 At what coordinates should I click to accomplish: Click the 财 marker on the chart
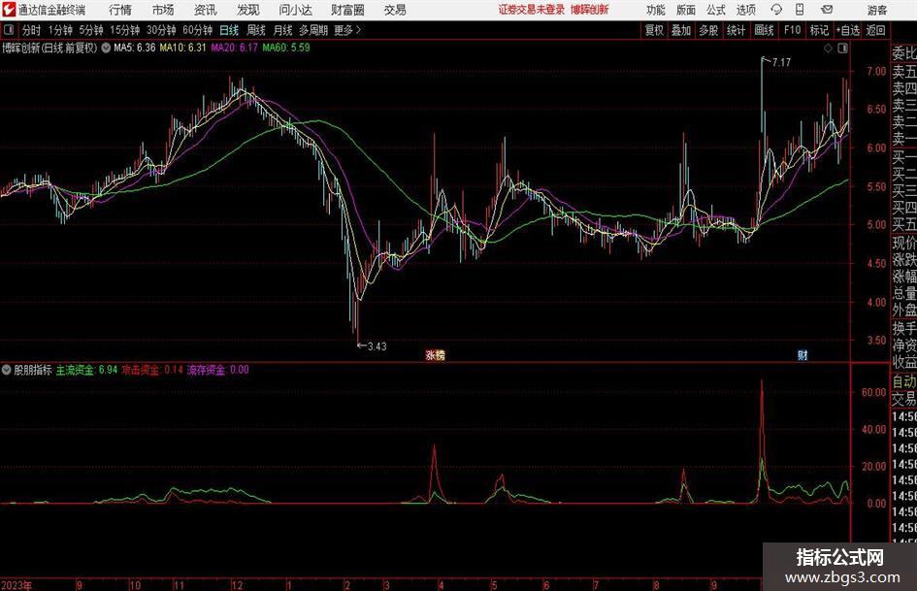[802, 355]
